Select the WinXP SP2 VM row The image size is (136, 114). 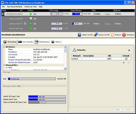click(68, 29)
